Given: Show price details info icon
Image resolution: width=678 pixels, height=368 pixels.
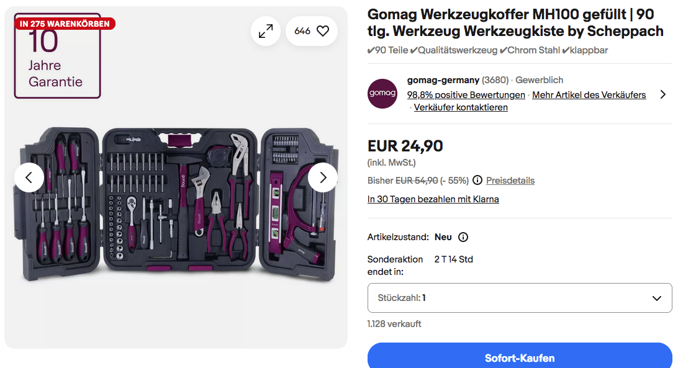Looking at the screenshot, I should [477, 181].
